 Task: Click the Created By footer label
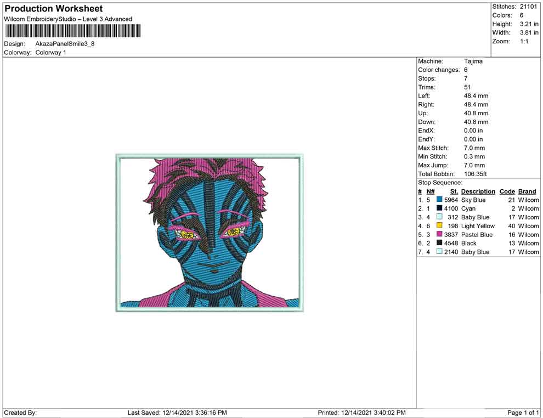[20, 413]
